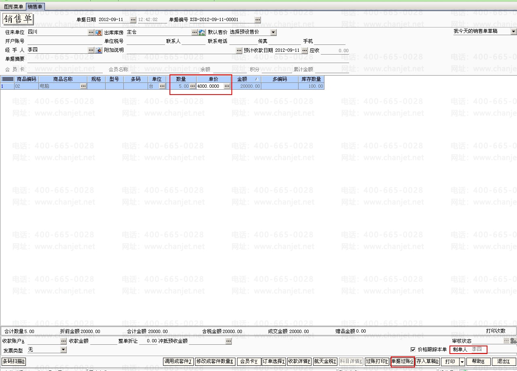This screenshot has height=371, width=517.
Task: Click the grid selector icon in table header corner
Action: 7,79
